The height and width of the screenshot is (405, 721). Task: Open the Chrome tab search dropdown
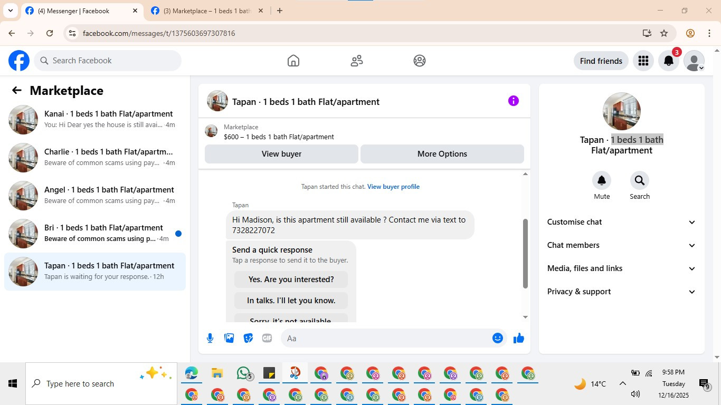point(10,11)
